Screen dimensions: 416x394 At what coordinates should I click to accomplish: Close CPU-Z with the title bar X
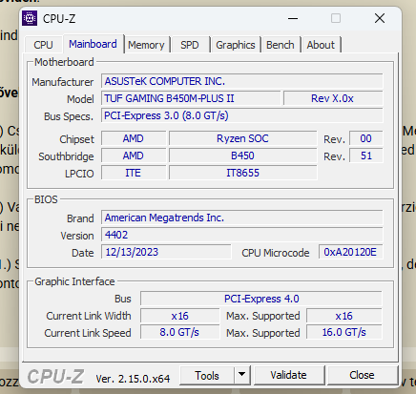click(x=380, y=18)
